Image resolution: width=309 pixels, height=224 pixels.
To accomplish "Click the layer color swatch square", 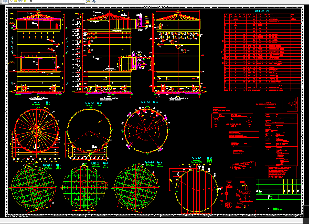I will click(27, 1).
